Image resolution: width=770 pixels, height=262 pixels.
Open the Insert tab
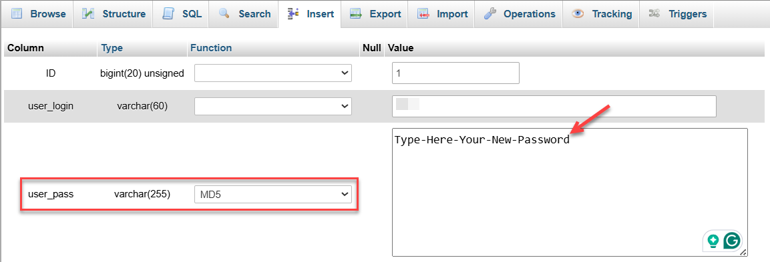(x=311, y=14)
